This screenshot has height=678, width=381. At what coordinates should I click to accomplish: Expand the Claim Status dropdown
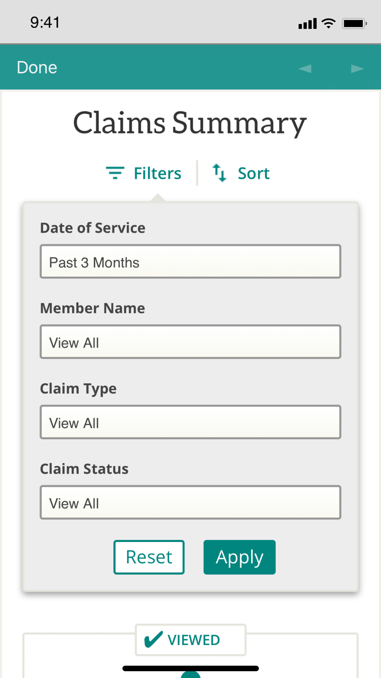[x=190, y=502]
